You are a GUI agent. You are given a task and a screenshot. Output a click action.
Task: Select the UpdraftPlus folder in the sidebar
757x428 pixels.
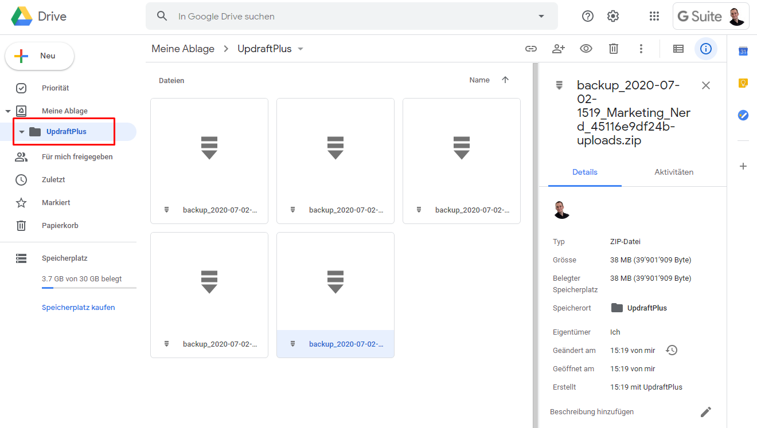point(67,132)
